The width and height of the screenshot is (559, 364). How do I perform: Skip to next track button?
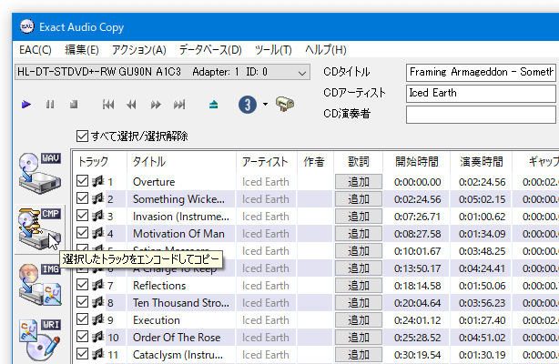pyautogui.click(x=179, y=105)
